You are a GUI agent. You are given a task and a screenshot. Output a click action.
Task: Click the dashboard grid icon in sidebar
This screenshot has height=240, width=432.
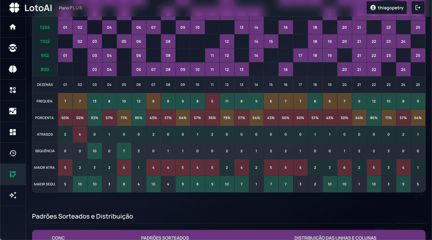pos(13,132)
